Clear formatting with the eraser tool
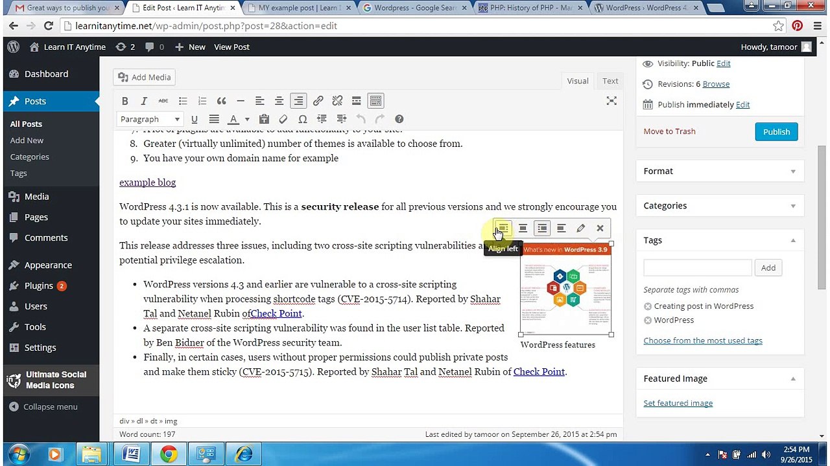Screen dimensions: 830x466 pos(283,119)
